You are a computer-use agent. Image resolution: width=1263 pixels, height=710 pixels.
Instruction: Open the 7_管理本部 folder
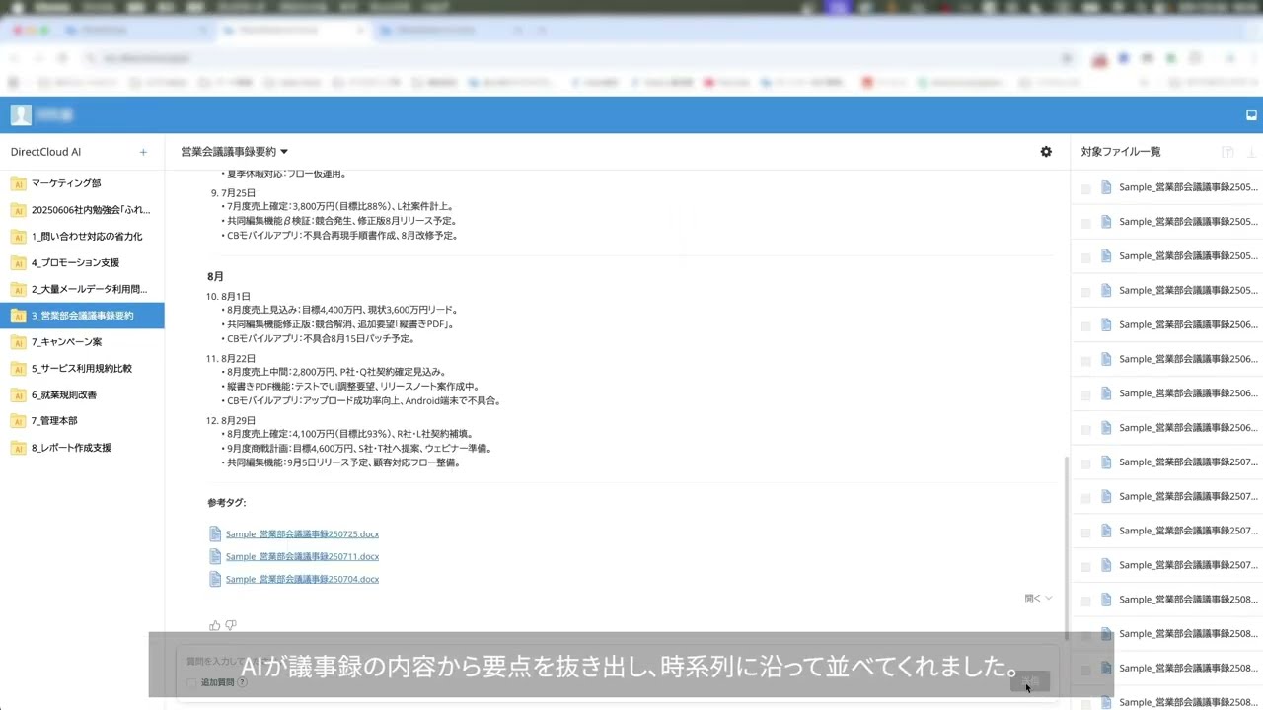point(82,421)
